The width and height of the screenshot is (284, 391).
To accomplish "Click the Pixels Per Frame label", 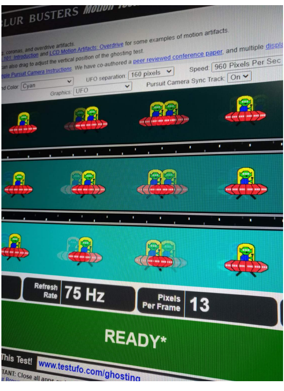I will 162,302.
